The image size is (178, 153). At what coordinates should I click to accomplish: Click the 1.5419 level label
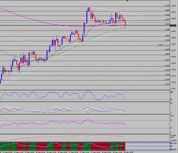[x=167, y=66]
